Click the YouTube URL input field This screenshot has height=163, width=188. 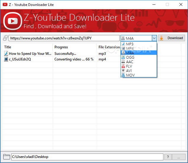[x=64, y=38]
